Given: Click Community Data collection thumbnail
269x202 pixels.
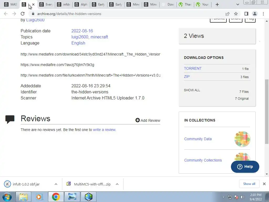Looking at the screenshot, I should (x=242, y=139).
